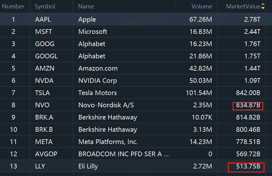Sort the table by Name header
The width and height of the screenshot is (272, 176).
86,7
